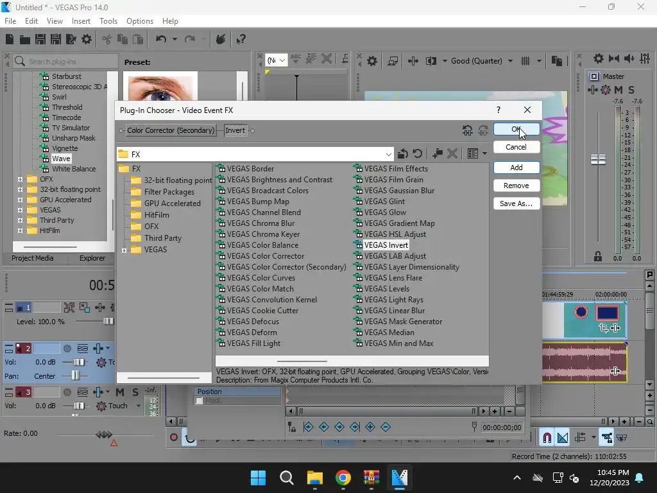Toggle the Master fader lock icon
657x493 pixels.
(598, 256)
